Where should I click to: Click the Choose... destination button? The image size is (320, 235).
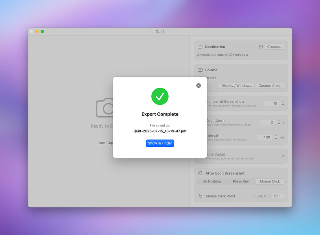[x=275, y=47]
